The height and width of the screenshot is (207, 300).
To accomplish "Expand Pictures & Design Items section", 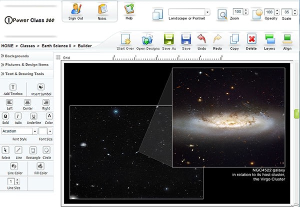I will coord(27,65).
